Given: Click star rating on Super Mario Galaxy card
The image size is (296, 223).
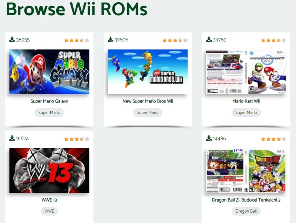Looking at the screenshot, I should click(x=77, y=40).
